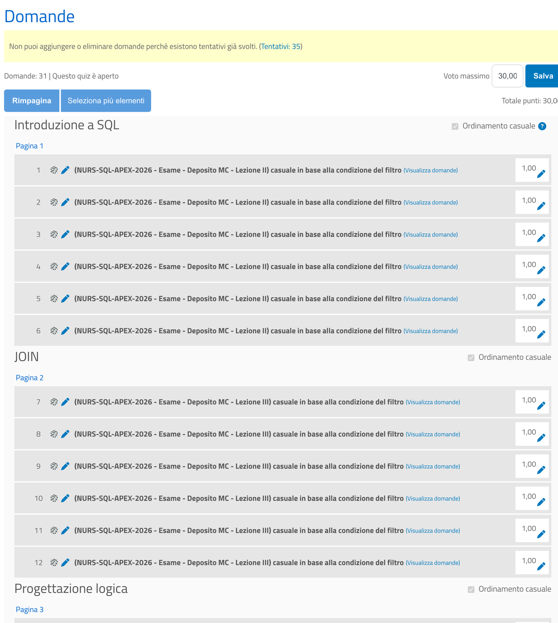Click the Voto massimo input field
The height and width of the screenshot is (623, 558).
tap(507, 76)
